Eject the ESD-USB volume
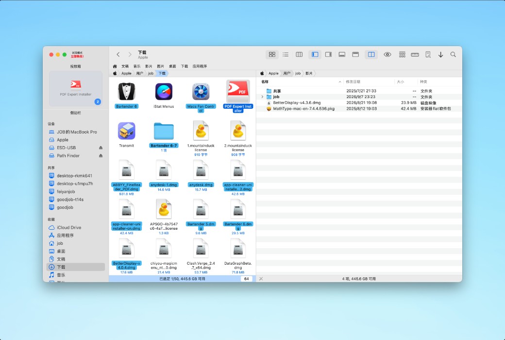The image size is (505, 340). [101, 148]
